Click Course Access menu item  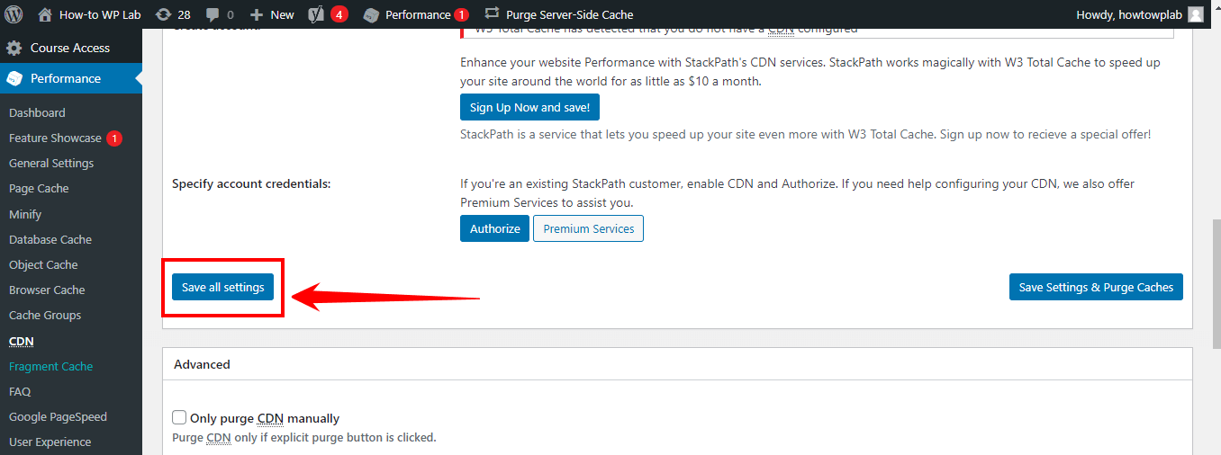coord(71,48)
